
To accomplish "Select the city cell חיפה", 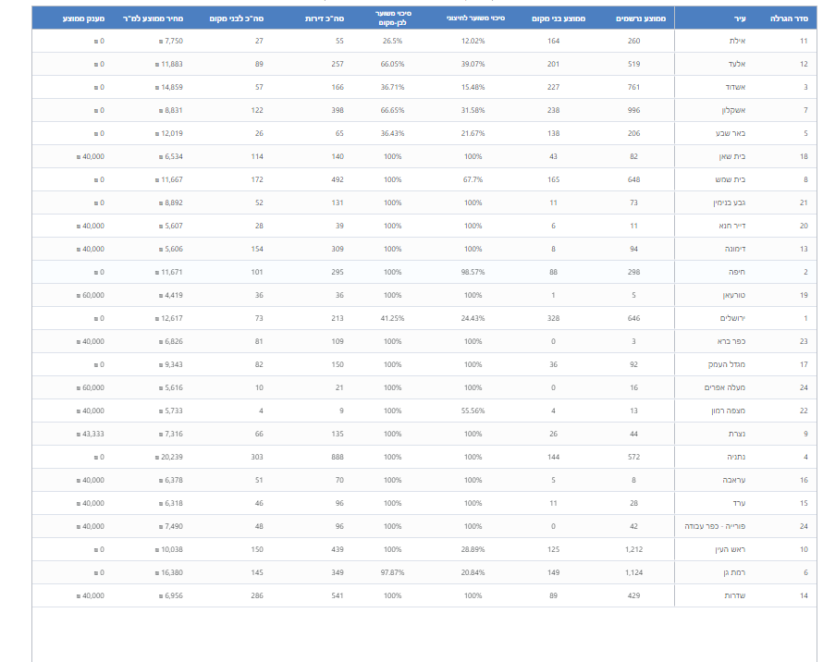I will (x=737, y=272).
